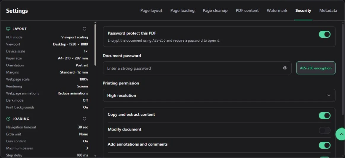Click the Lazy content On value
This screenshot has height=158, width=345.
(86, 141)
